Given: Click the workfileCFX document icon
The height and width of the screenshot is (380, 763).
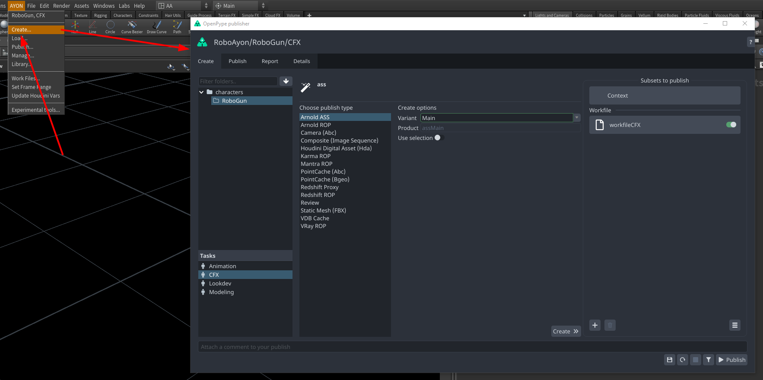Looking at the screenshot, I should click(600, 125).
